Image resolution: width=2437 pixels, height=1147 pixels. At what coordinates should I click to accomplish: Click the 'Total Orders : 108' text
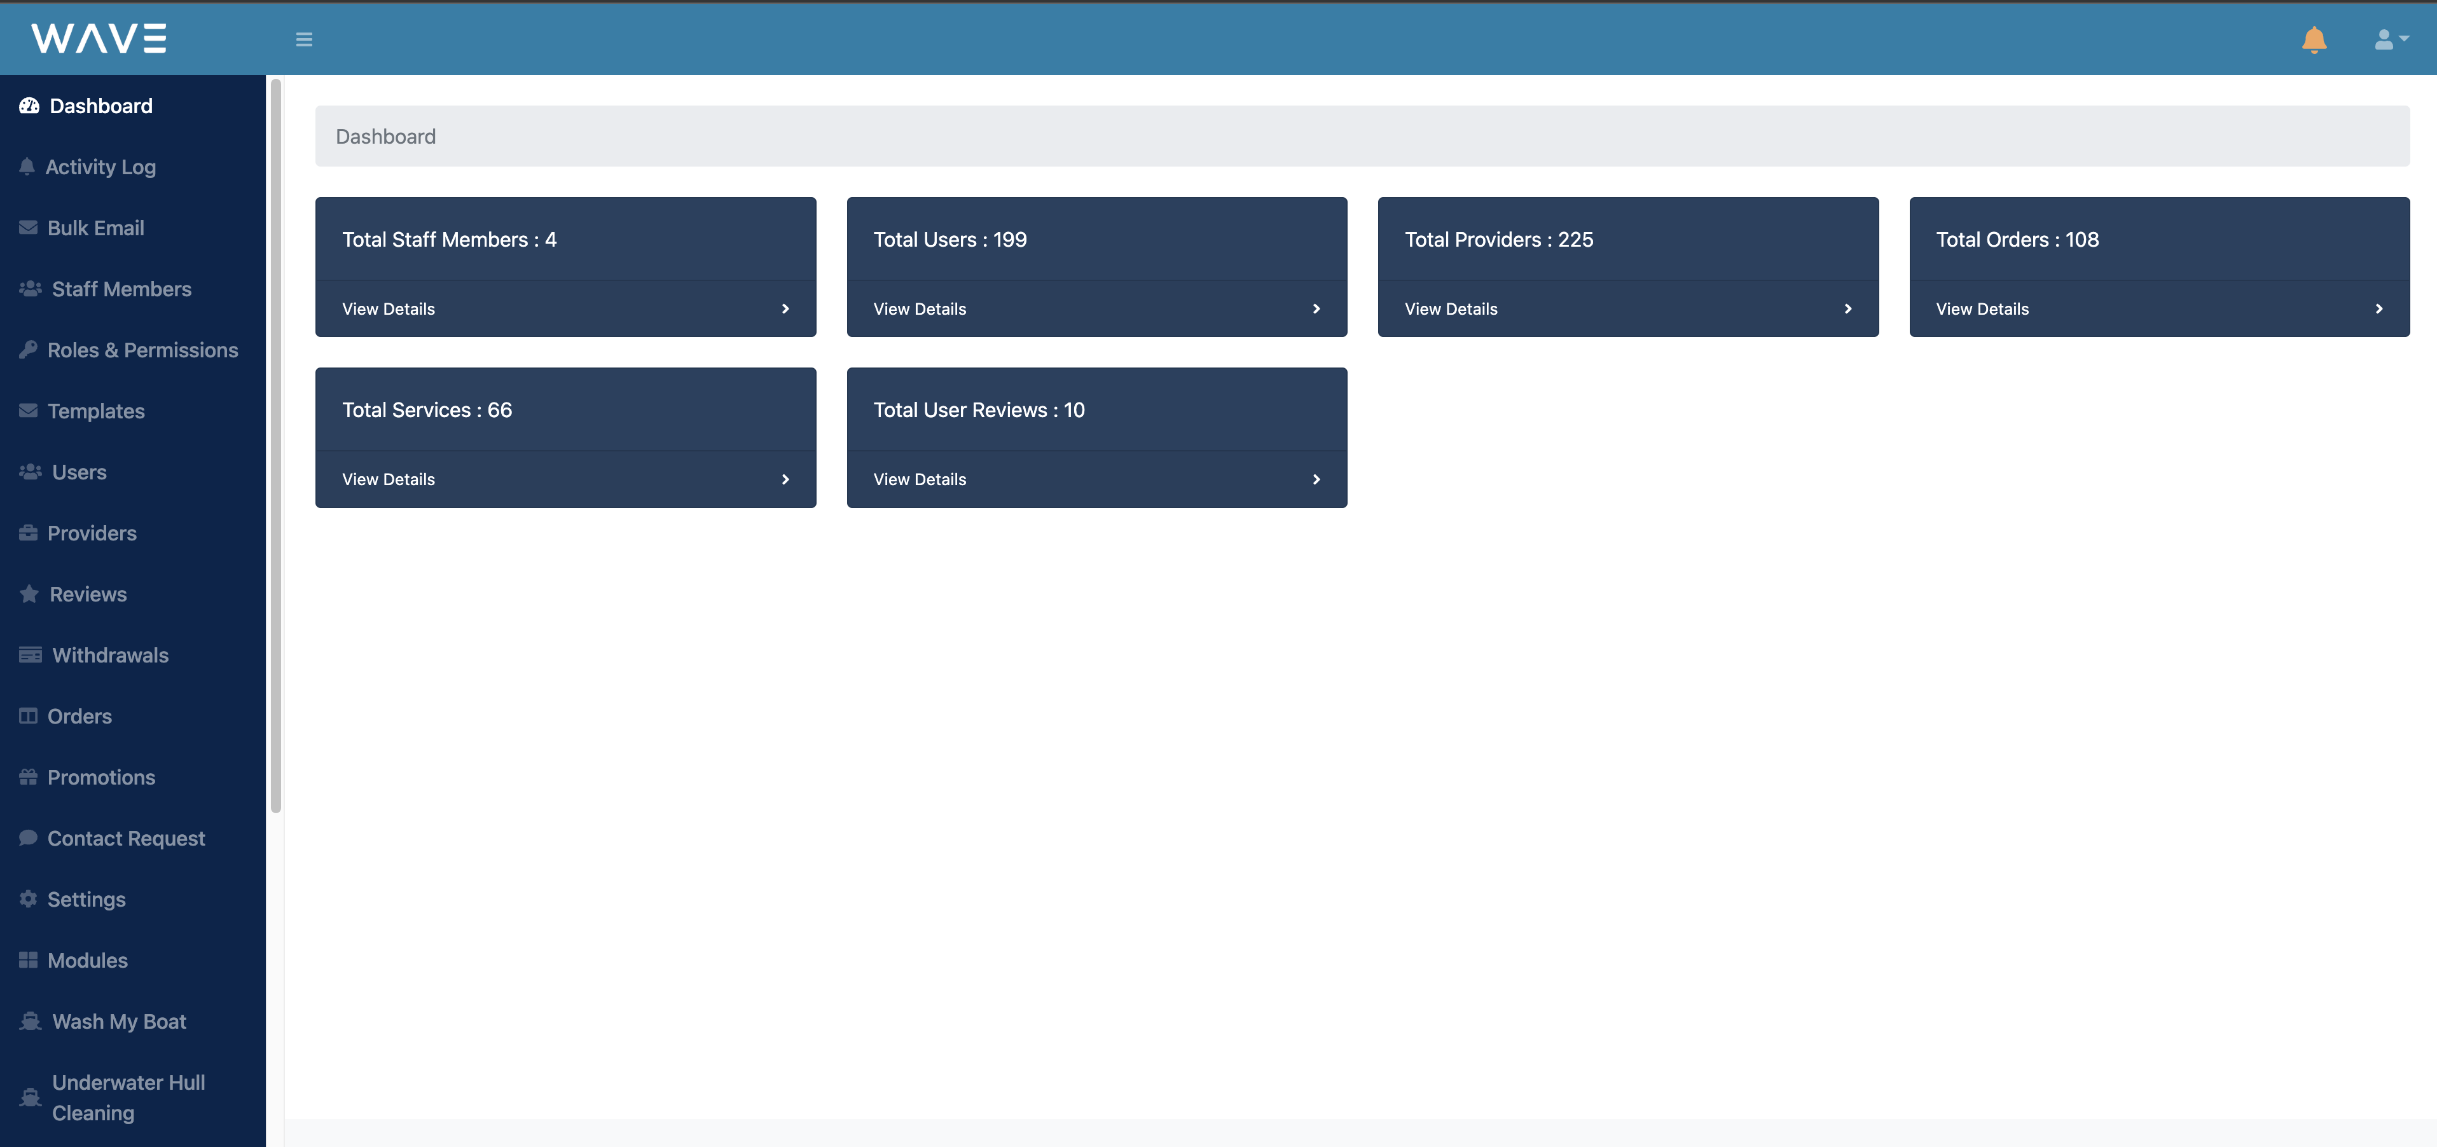(2017, 239)
